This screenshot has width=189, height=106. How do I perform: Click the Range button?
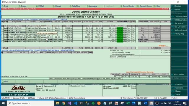tap(179, 91)
